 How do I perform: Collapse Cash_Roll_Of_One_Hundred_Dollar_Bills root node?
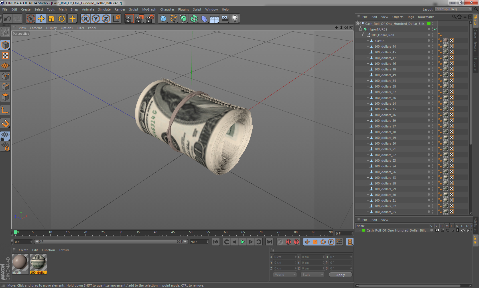tap(357, 23)
